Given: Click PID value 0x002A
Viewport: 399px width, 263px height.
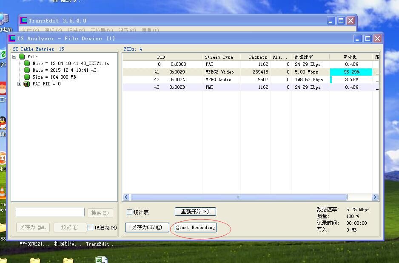Looking at the screenshot, I should click(177, 79).
